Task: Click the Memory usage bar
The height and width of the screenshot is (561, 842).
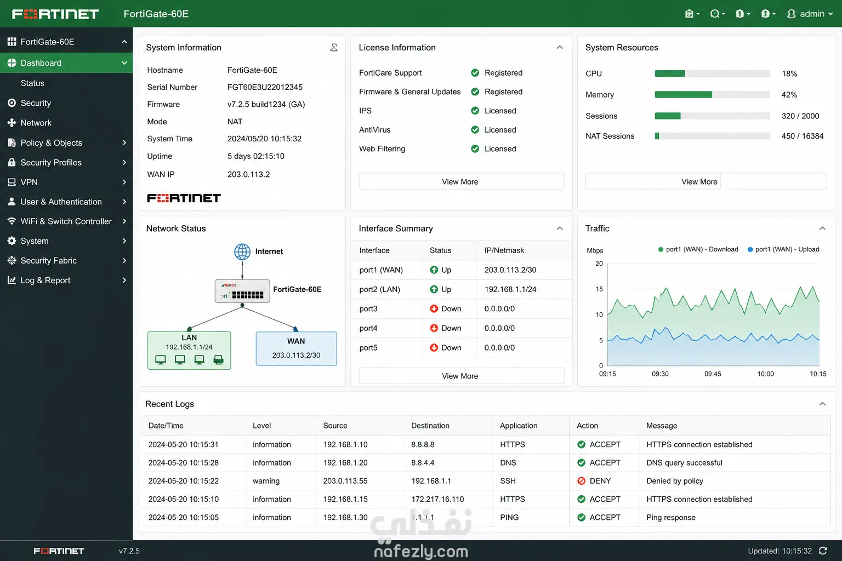Action: [712, 95]
